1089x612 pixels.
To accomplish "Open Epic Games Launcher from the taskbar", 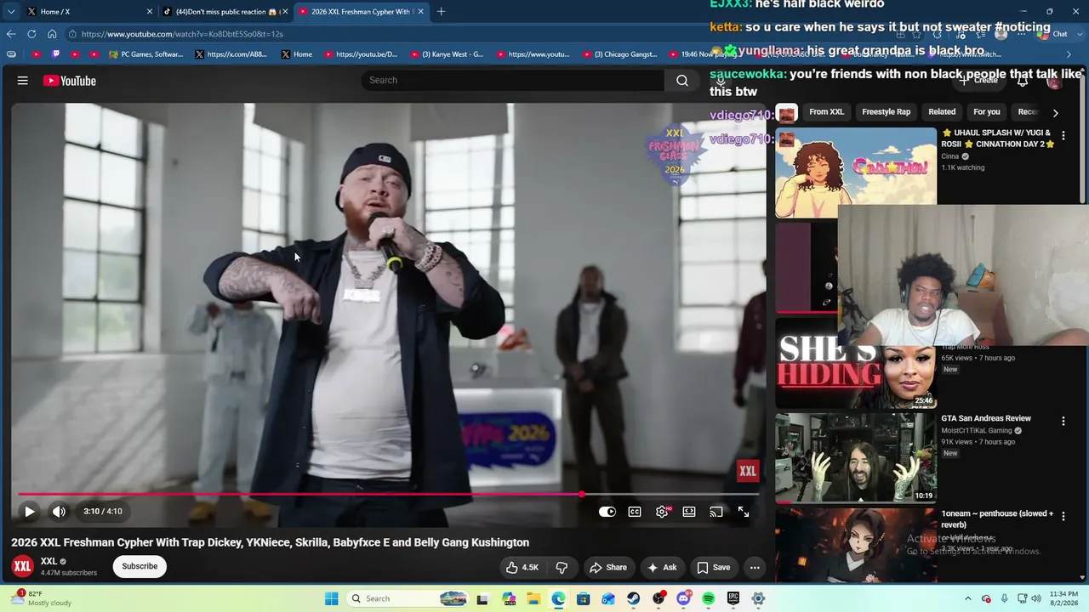I will tap(733, 598).
